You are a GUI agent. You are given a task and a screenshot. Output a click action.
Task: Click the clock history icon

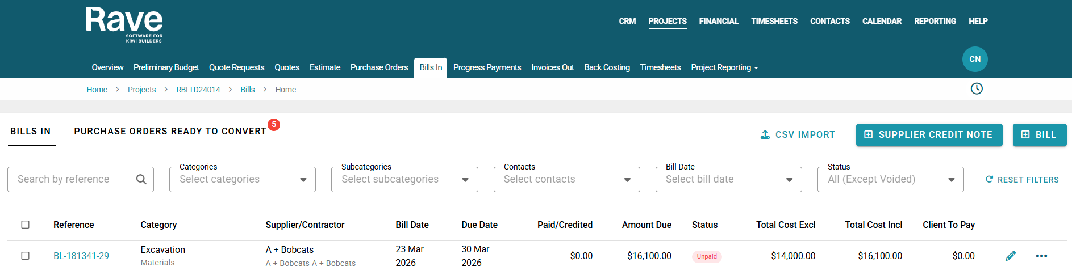(x=977, y=89)
